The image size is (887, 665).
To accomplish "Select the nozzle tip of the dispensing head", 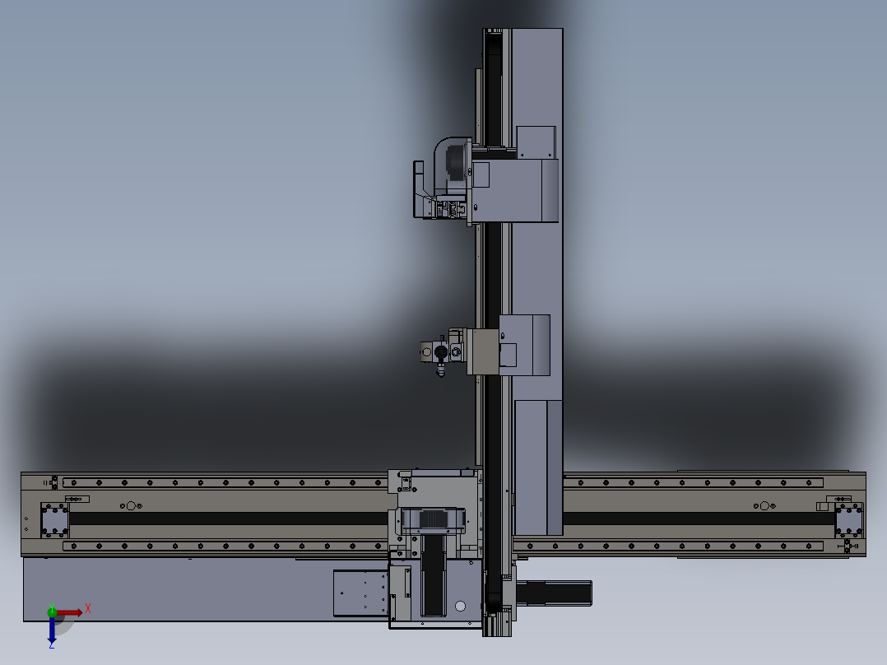I will click(x=441, y=370).
